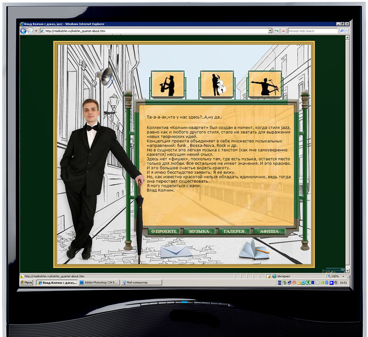
Task: Open the search provider dropdown arrow
Action: click(346, 31)
